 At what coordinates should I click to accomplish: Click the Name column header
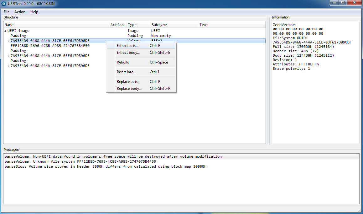56,25
